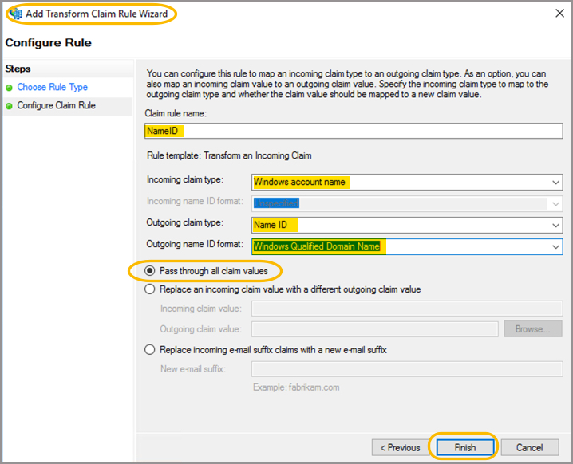Click the green bullet beside Choose Rule Type
Image resolution: width=573 pixels, height=464 pixels.
[x=10, y=88]
